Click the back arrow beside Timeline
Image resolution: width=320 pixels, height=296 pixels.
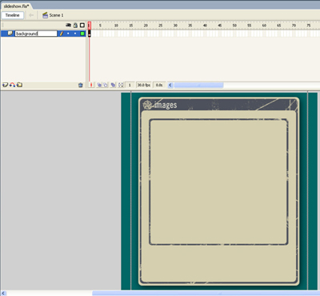pos(31,15)
